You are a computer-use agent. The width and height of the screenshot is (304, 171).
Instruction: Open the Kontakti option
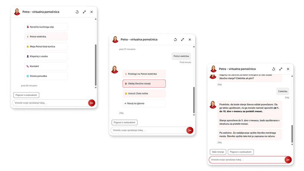click(46, 66)
